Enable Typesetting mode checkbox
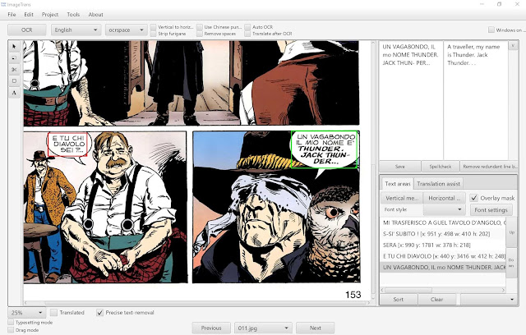The image size is (526, 335). click(11, 322)
